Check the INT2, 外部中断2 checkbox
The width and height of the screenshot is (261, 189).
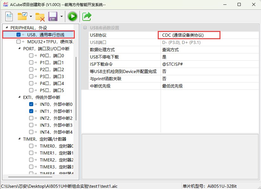[31, 118]
